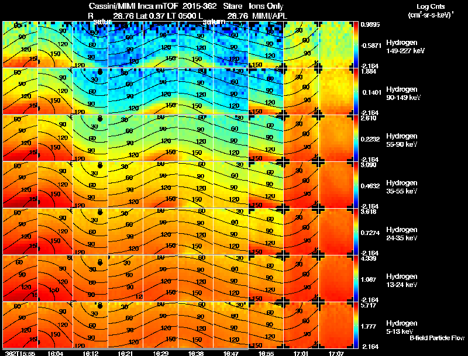Click the '-0.5871' color scale midpoint
Screen dimensions: 468x356
(x=370, y=46)
